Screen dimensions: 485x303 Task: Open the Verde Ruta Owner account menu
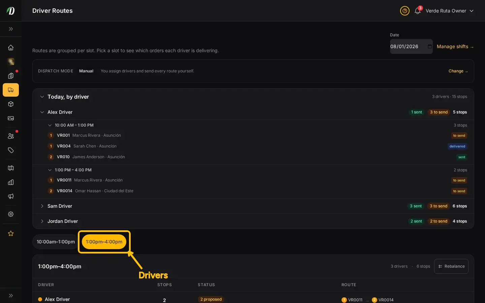tap(450, 11)
